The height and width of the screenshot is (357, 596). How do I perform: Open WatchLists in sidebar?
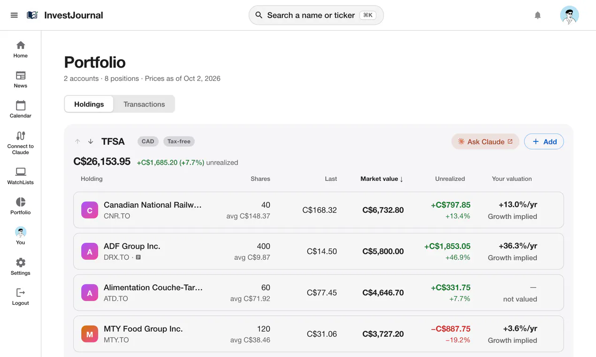coord(21,176)
